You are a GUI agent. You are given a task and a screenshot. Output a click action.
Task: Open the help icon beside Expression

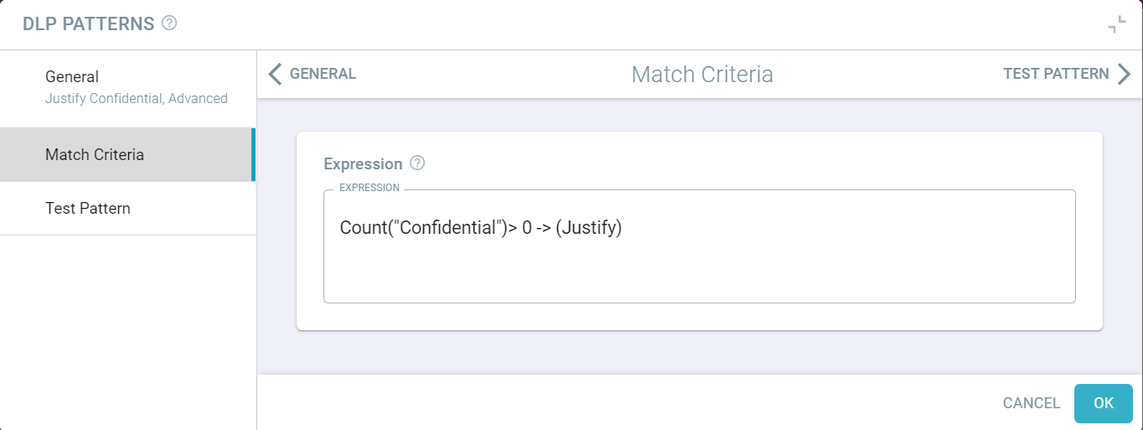417,163
